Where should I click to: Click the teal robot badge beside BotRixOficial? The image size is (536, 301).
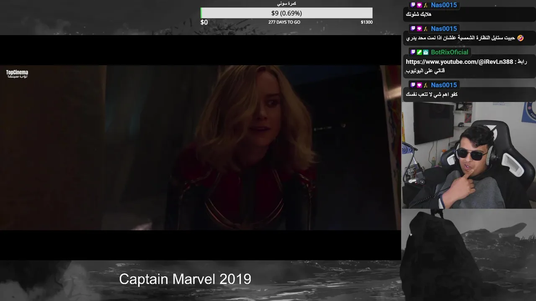[x=425, y=52]
